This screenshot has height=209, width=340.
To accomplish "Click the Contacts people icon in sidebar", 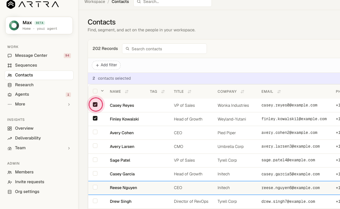I will [x=9, y=75].
